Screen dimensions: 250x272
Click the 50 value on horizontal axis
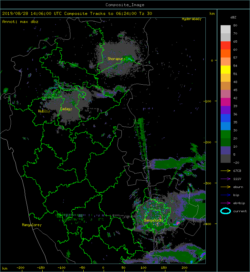(123, 268)
